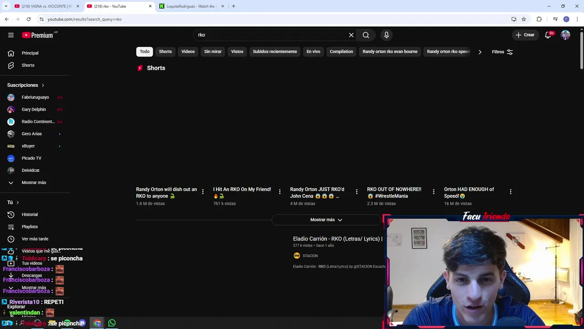Go back with browser back arrow
This screenshot has width=584, height=329.
(x=6, y=19)
